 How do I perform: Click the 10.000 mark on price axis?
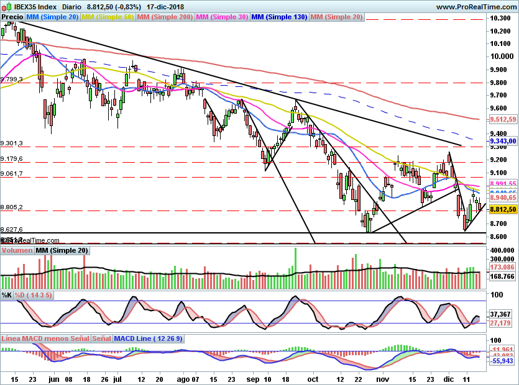click(x=502, y=57)
